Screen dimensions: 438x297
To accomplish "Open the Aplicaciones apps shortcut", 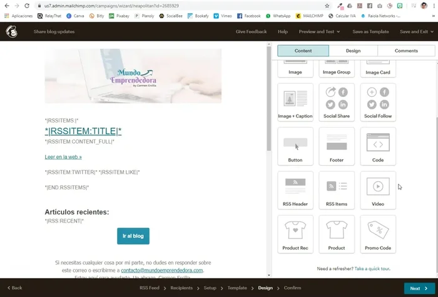I will pyautogui.click(x=18, y=16).
